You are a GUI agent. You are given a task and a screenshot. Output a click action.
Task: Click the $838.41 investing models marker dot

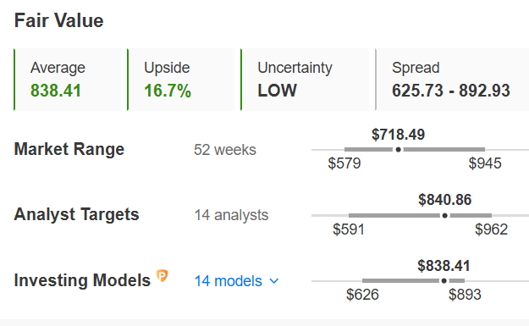click(444, 281)
